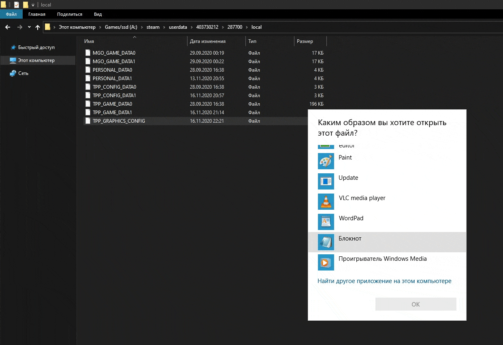Go forward with the right arrow
Image resolution: width=503 pixels, height=345 pixels.
(20, 27)
